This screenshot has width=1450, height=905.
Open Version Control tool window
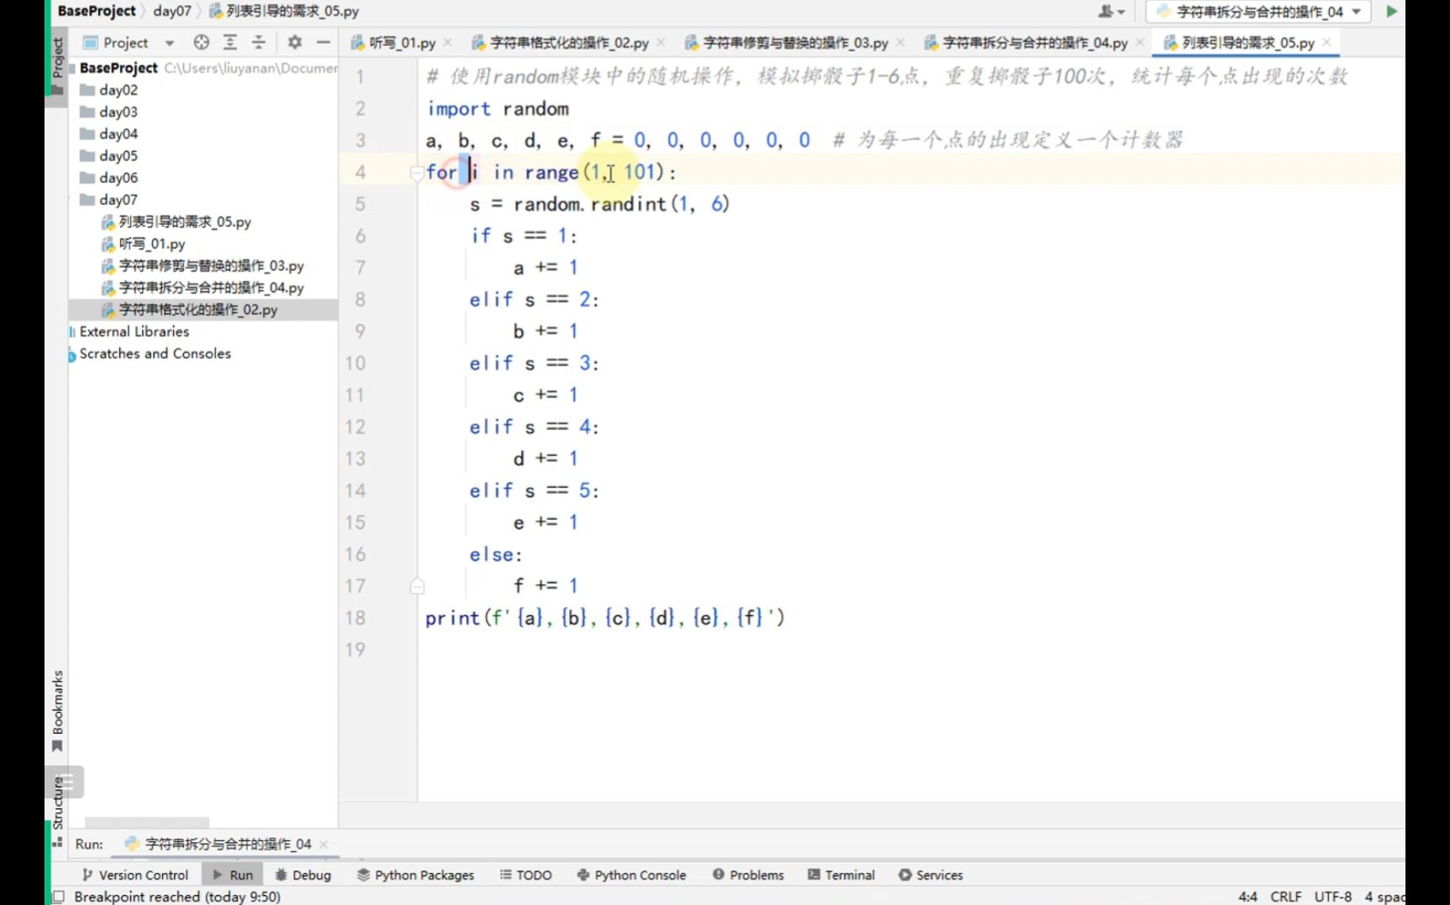(x=135, y=875)
